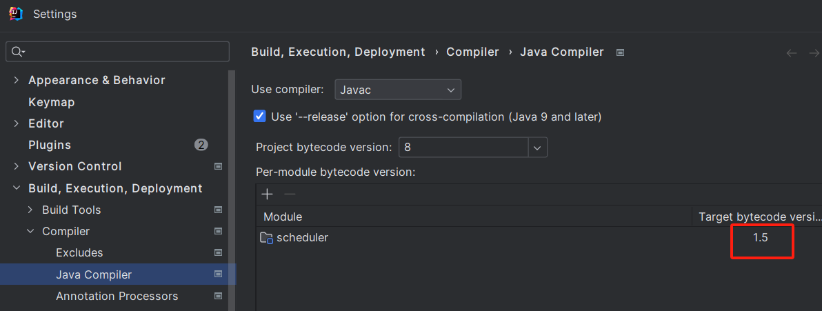Expand the Build Tools tree node
The height and width of the screenshot is (311, 822).
(30, 210)
